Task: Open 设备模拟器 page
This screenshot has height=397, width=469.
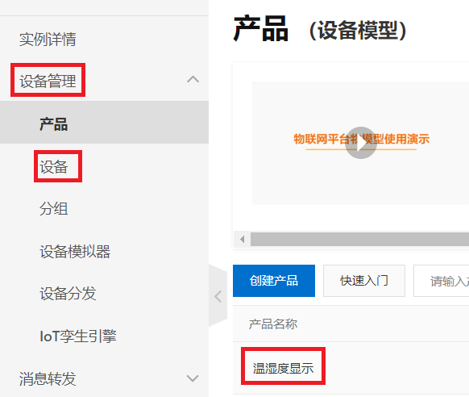Action: [x=75, y=251]
